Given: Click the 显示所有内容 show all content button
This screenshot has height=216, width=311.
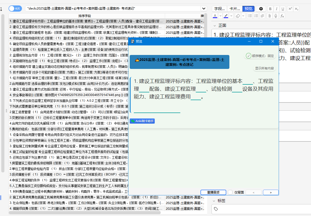Looking at the screenshot, I should coord(265,68).
